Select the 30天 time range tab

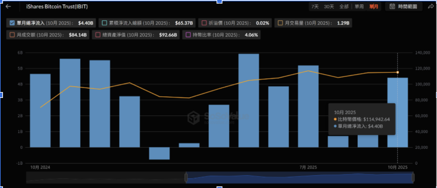pyautogui.click(x=329, y=7)
